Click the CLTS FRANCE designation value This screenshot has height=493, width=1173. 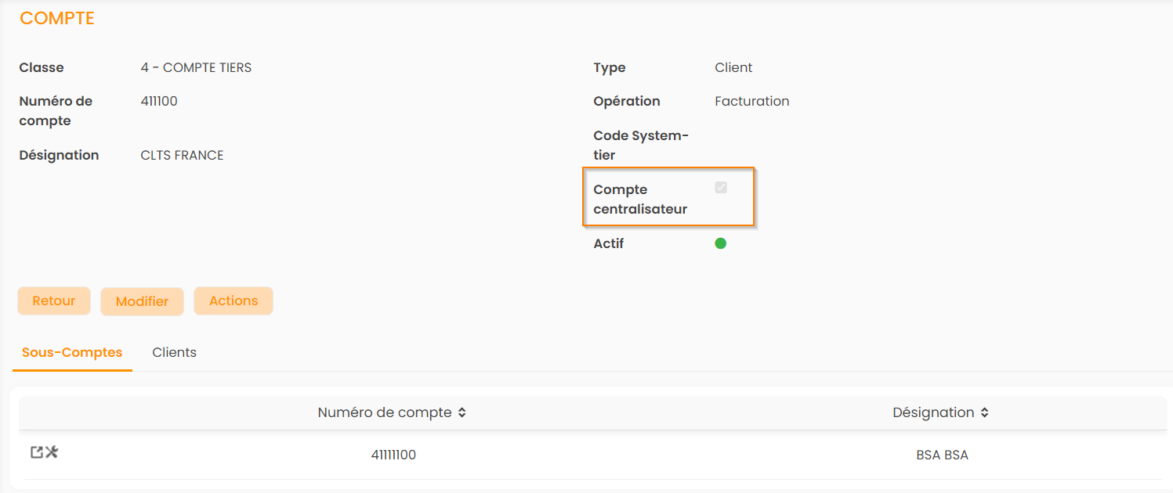tap(182, 155)
